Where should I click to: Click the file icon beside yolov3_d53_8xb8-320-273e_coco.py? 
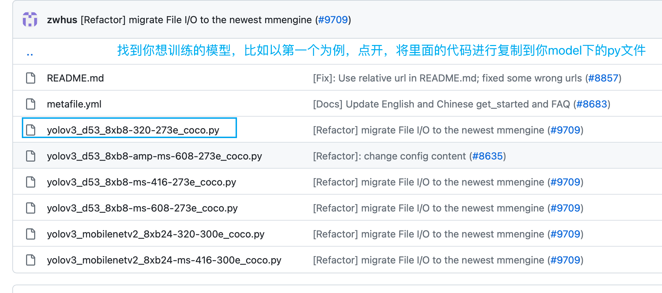[31, 130]
